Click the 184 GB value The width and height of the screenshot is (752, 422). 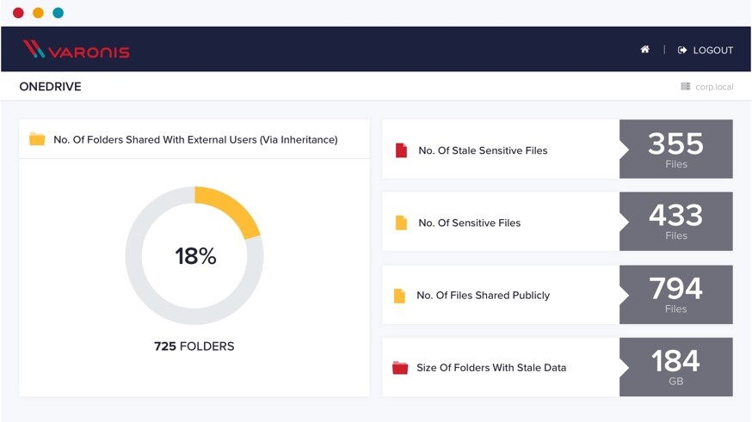click(x=675, y=367)
